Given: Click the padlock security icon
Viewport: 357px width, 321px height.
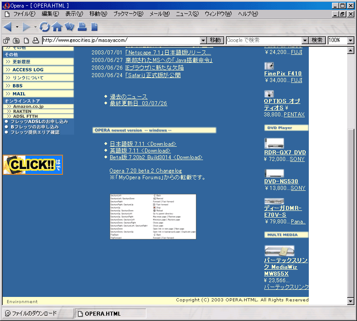Looking at the screenshot, I should tap(6, 41).
